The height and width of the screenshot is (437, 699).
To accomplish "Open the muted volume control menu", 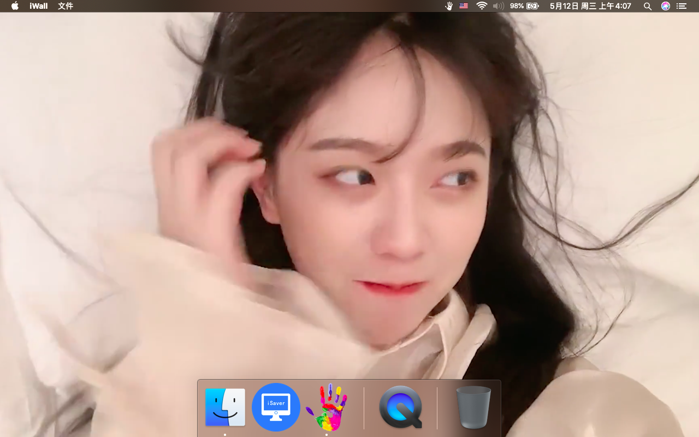I will pyautogui.click(x=498, y=6).
